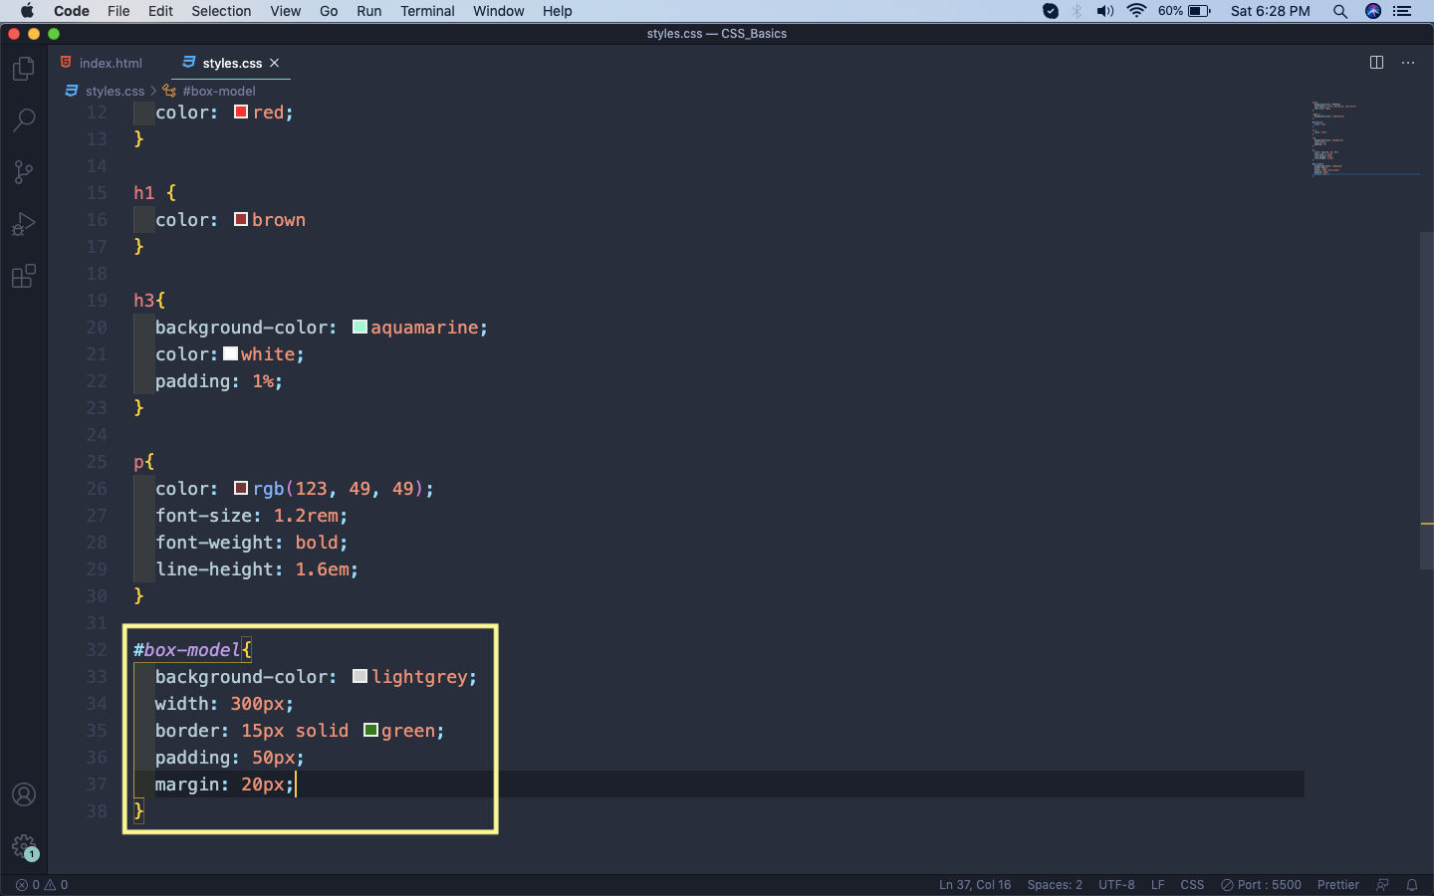1434x896 pixels.
Task: Open the Edit menu
Action: coord(160,11)
